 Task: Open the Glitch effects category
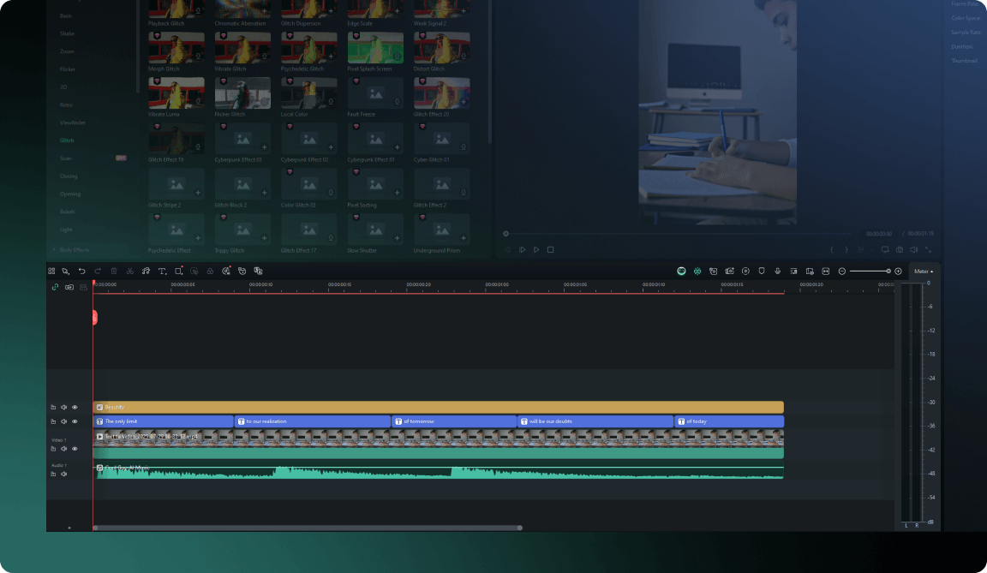(x=67, y=140)
